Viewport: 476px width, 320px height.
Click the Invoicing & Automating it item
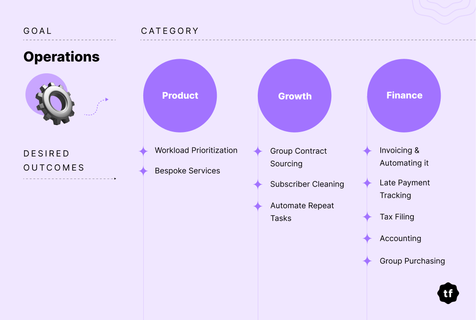404,156
